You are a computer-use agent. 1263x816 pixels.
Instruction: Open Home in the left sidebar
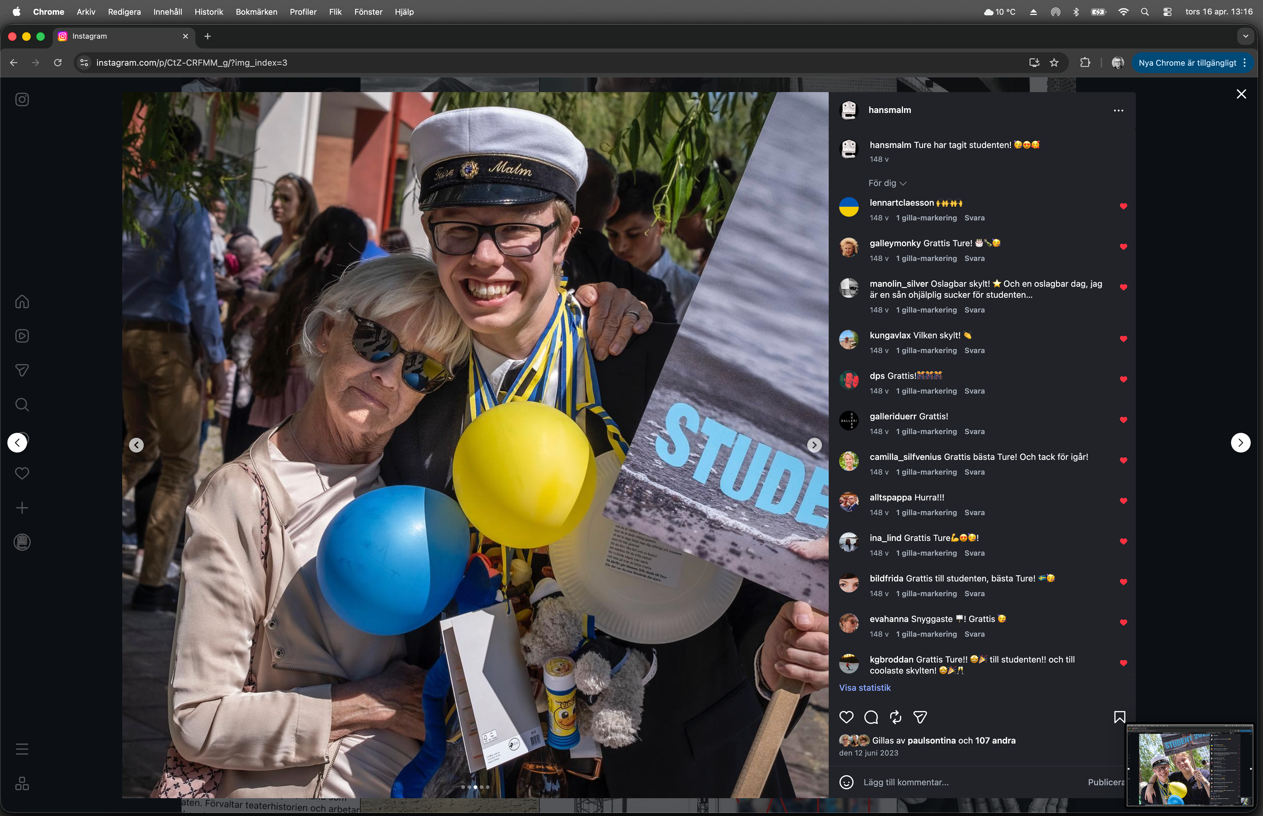click(x=22, y=301)
